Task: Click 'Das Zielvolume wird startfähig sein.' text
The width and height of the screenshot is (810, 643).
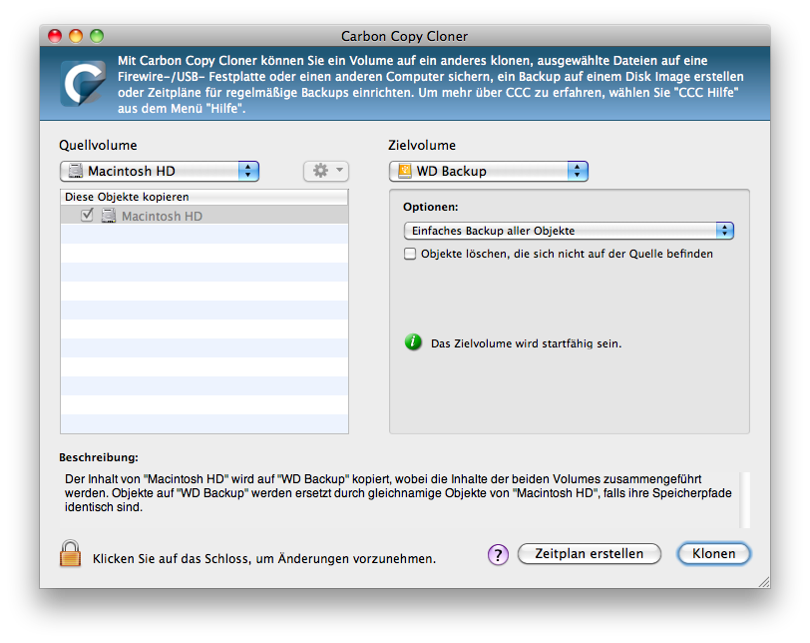Action: (x=527, y=343)
